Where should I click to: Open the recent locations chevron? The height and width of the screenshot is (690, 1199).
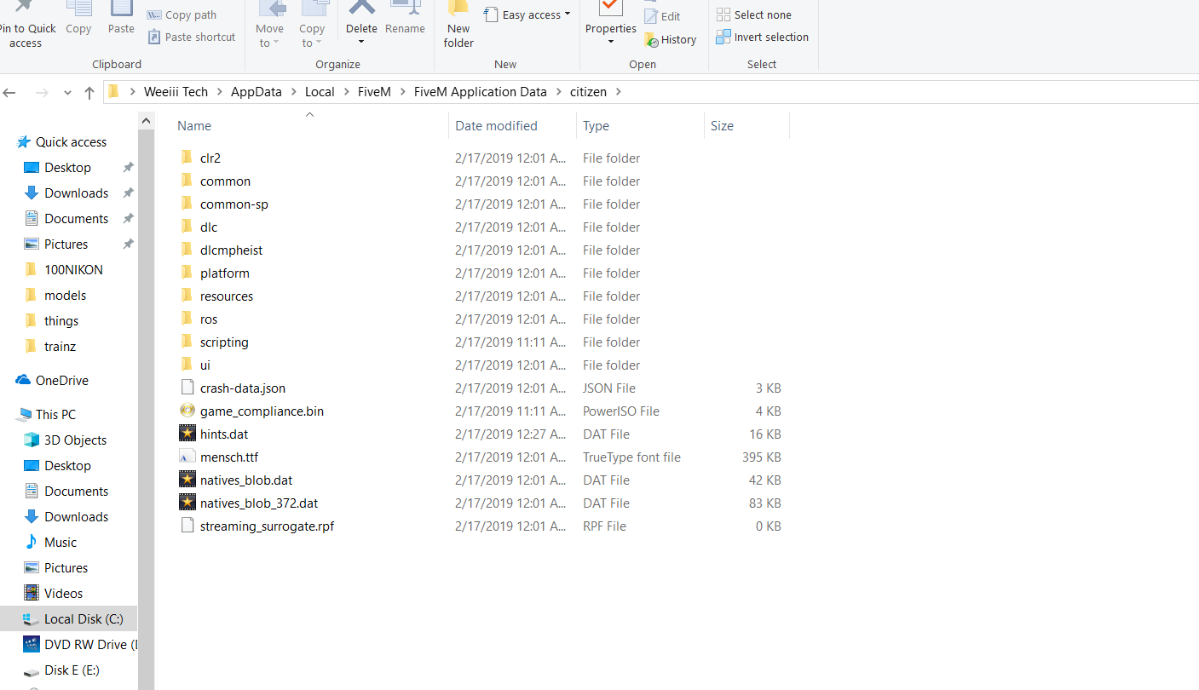coord(67,93)
